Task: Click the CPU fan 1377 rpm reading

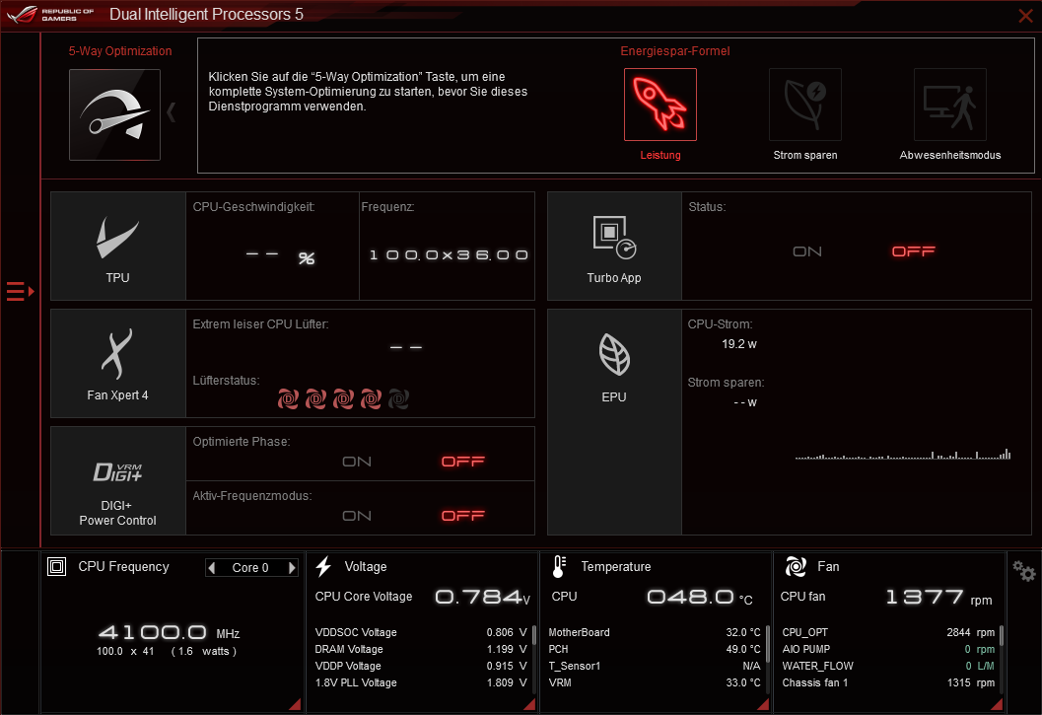Action: [x=938, y=598]
